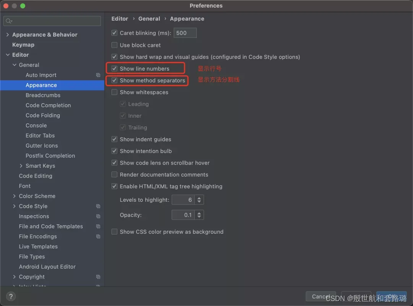Open Postfix Completion settings
This screenshot has width=413, height=306.
(50, 156)
